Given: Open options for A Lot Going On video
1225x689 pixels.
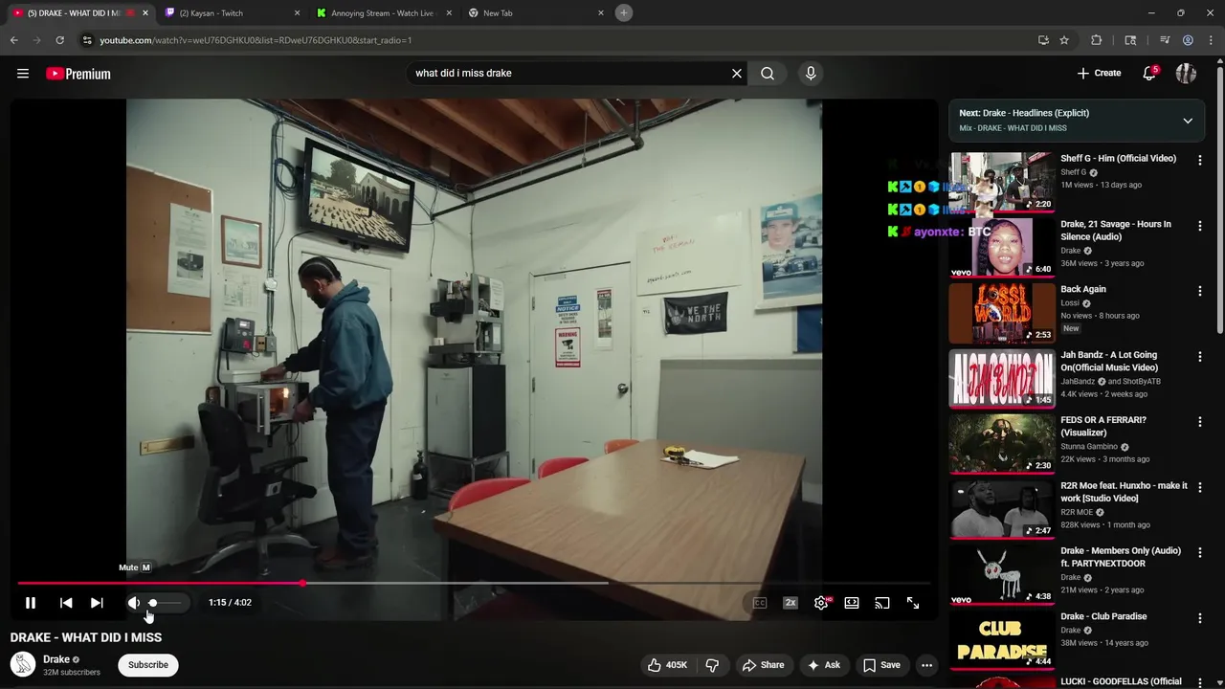Looking at the screenshot, I should click(1199, 356).
